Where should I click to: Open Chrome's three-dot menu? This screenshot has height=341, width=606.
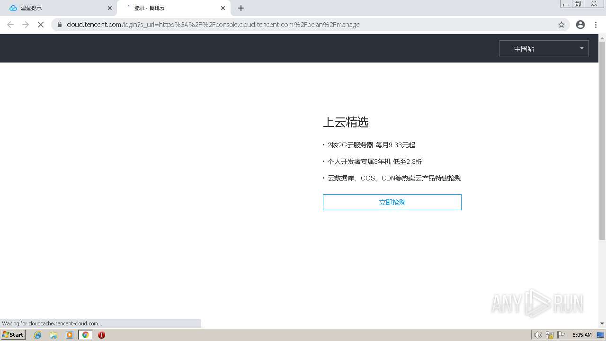(x=596, y=25)
